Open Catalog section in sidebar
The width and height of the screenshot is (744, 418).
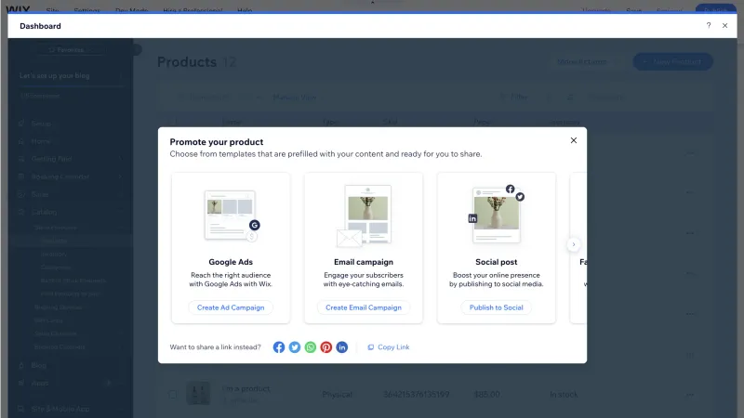(x=44, y=212)
